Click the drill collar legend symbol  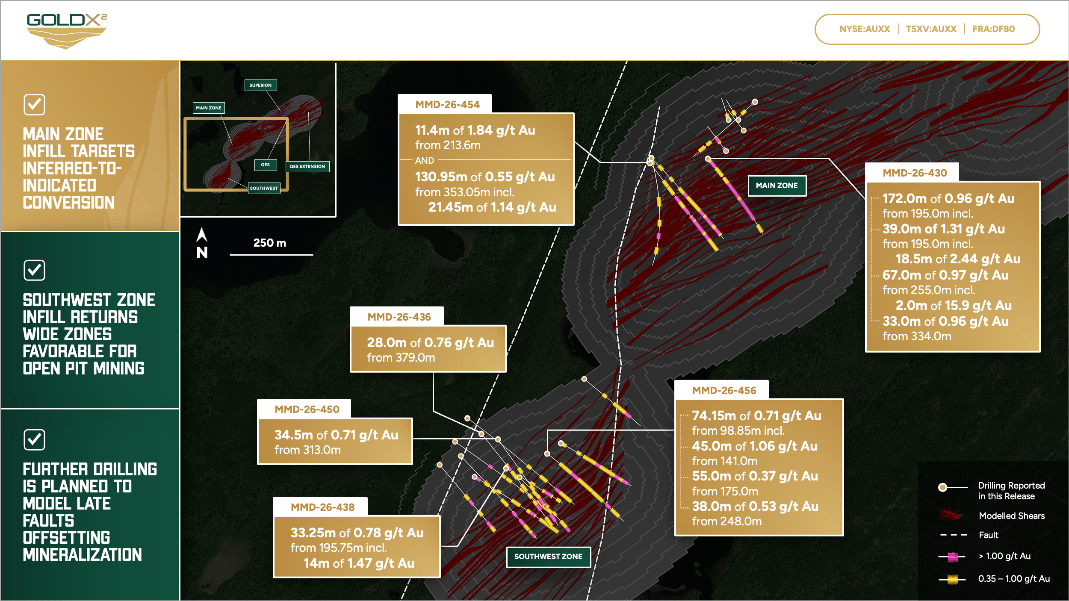tap(953, 487)
